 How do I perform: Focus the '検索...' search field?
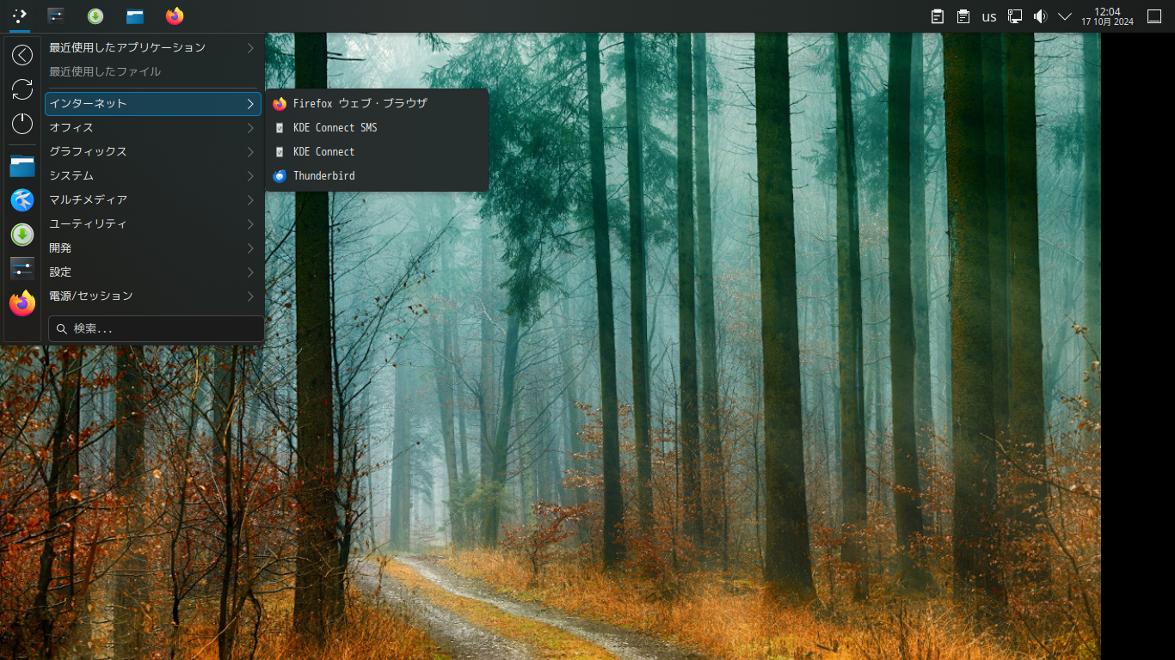click(x=157, y=328)
